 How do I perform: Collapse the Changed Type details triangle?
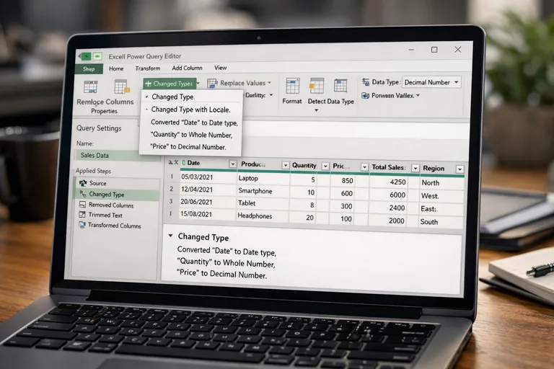coord(170,236)
